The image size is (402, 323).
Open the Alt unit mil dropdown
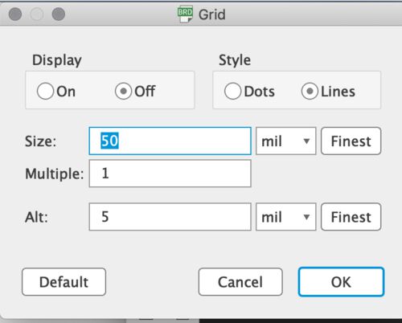tap(286, 217)
